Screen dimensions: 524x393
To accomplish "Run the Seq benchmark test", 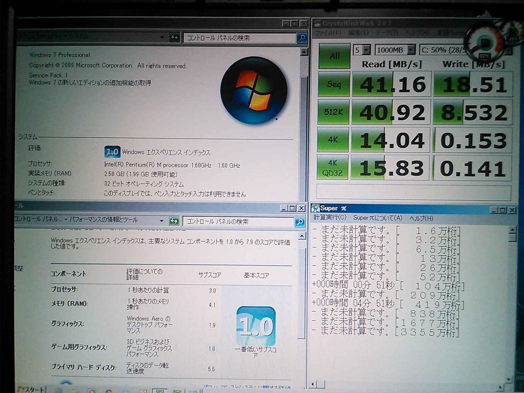I will (334, 84).
